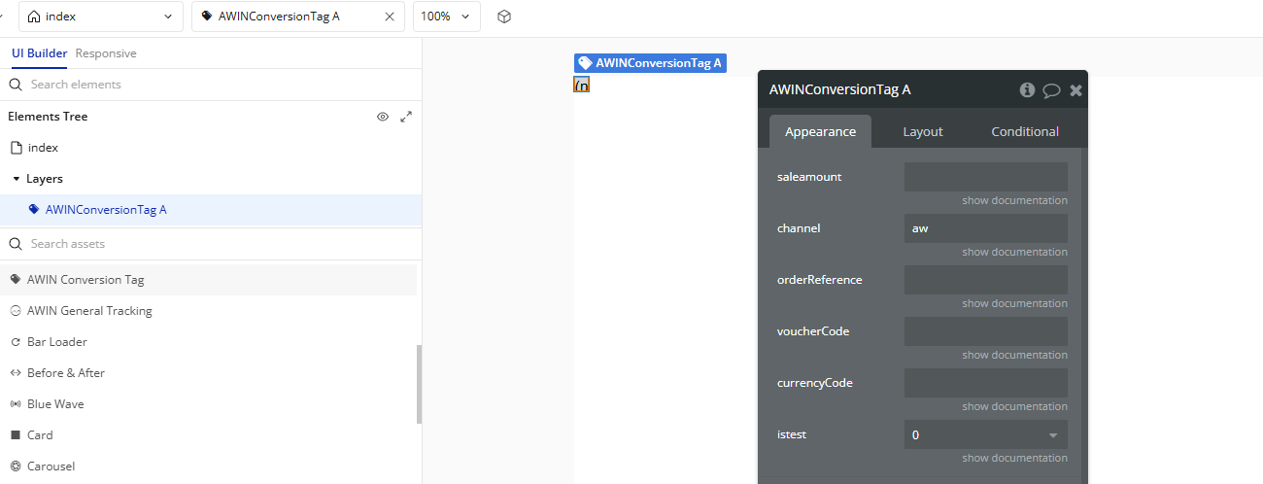Image resolution: width=1263 pixels, height=484 pixels.
Task: Click the search icon beside Search elements
Action: (x=16, y=85)
